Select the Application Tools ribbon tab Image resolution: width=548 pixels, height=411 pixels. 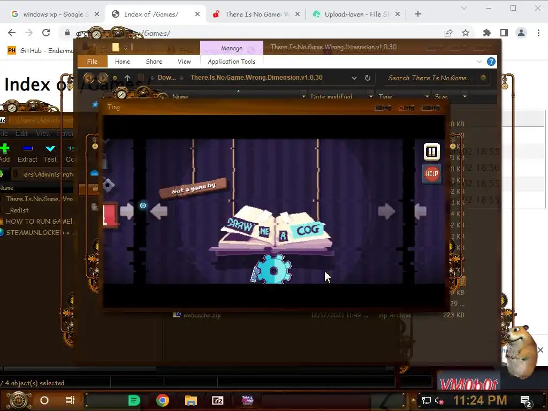pos(231,62)
